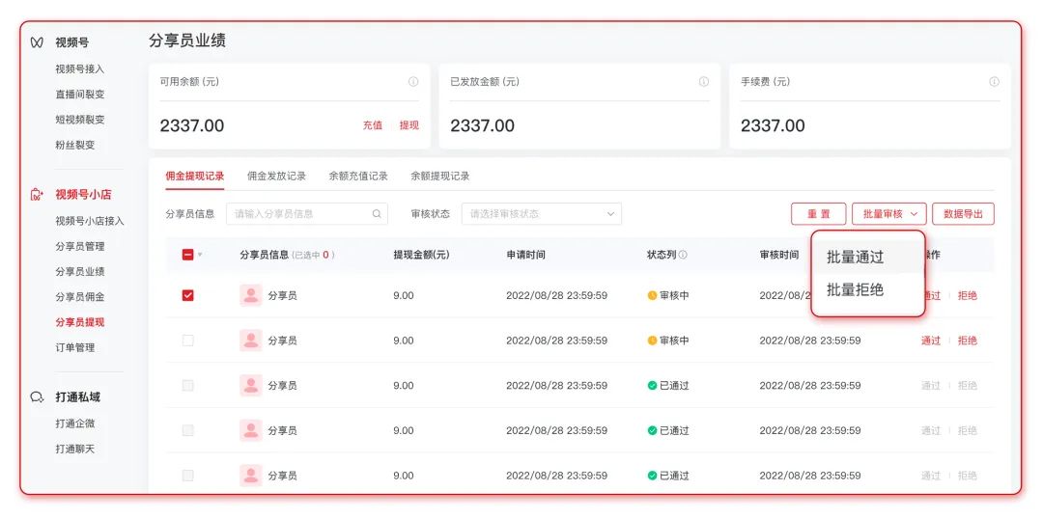This screenshot has height=518, width=1043.
Task: Click search magnifier in 分享员信息 field
Action: [x=377, y=214]
